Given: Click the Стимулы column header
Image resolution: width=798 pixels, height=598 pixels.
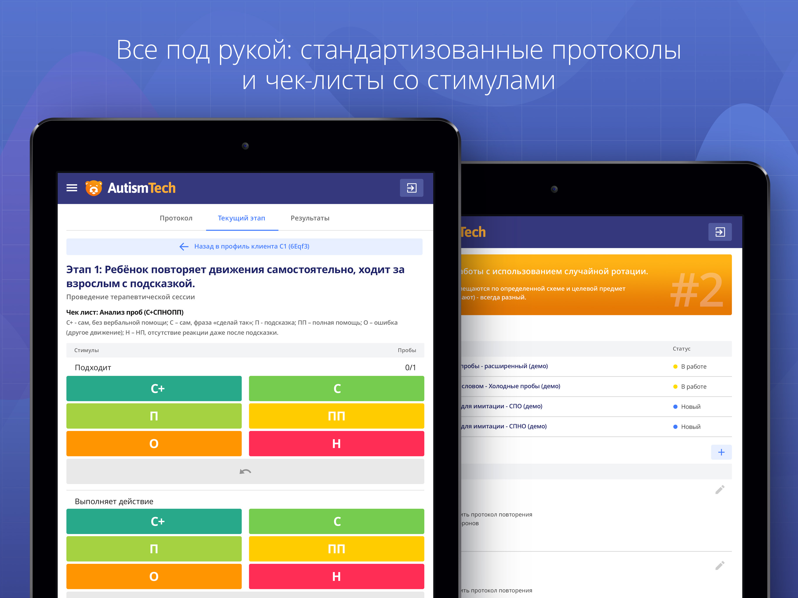Looking at the screenshot, I should 86,350.
